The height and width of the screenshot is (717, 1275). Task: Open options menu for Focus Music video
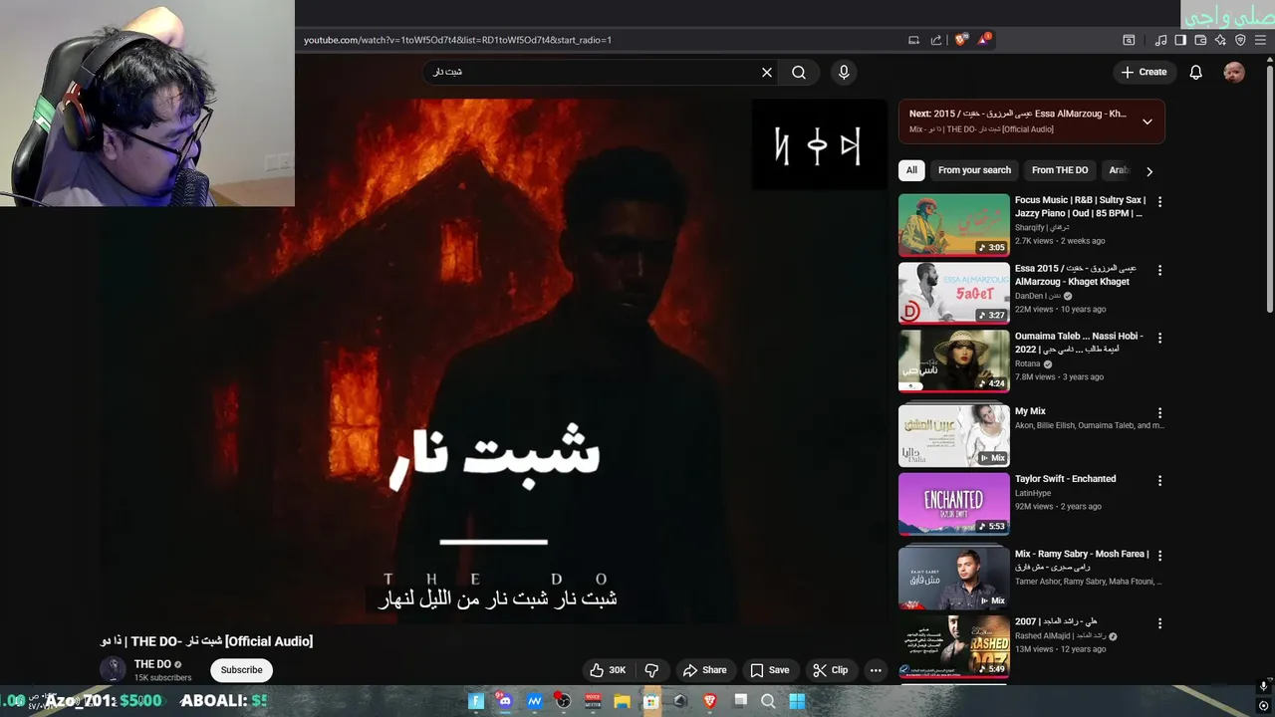pos(1159,201)
